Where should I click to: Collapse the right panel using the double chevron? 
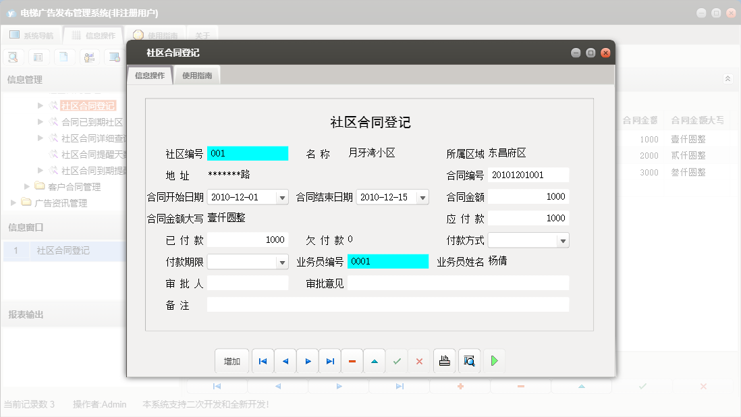point(728,78)
